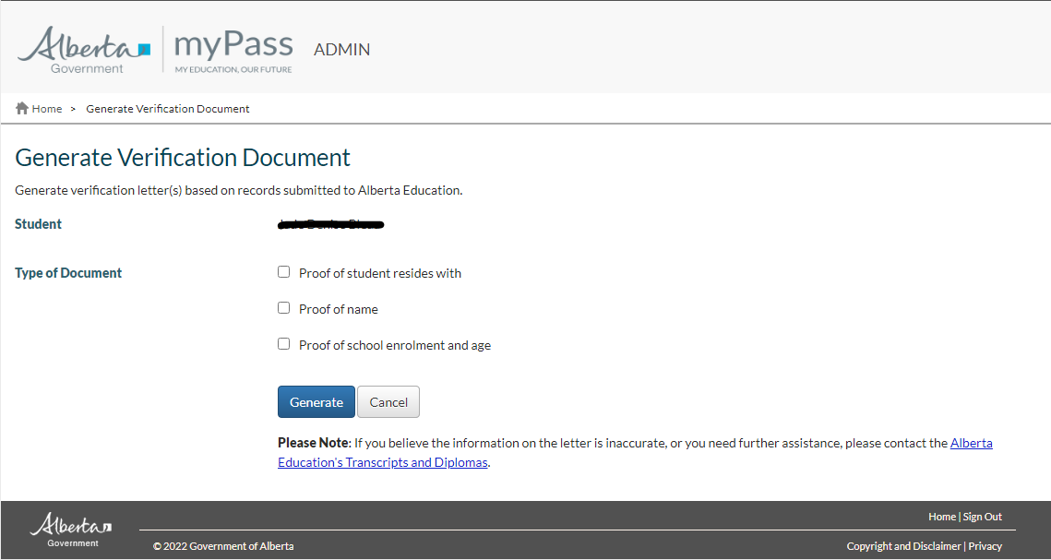
Task: Click the Generate button
Action: click(x=316, y=401)
